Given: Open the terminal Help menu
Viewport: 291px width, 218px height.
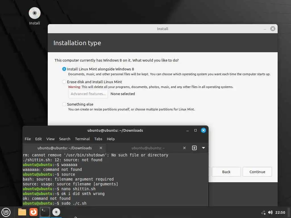Looking at the screenshot, I should pyautogui.click(x=111, y=139).
